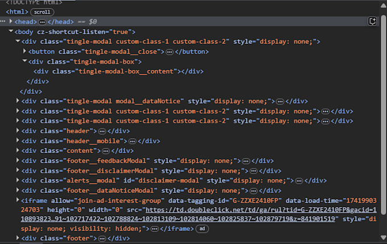Click ellipsis badge in the iframe row

[155, 229]
